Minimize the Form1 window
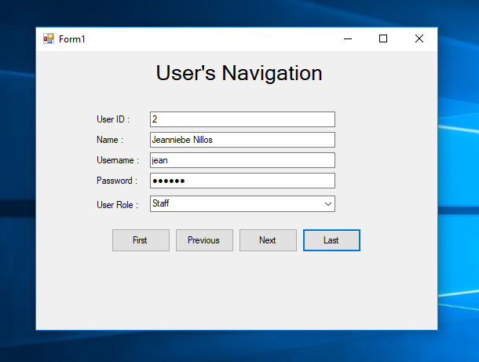 pos(347,38)
